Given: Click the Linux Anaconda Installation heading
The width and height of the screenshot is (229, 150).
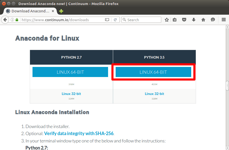Looking at the screenshot, I should pos(52,112).
